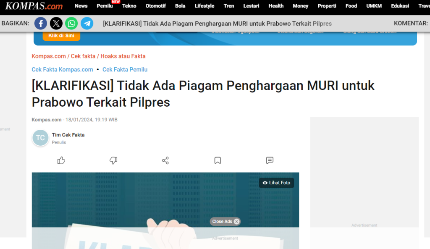
Task: Click the 18/01/2024, 19:19 WIB date text
Action: (x=91, y=120)
